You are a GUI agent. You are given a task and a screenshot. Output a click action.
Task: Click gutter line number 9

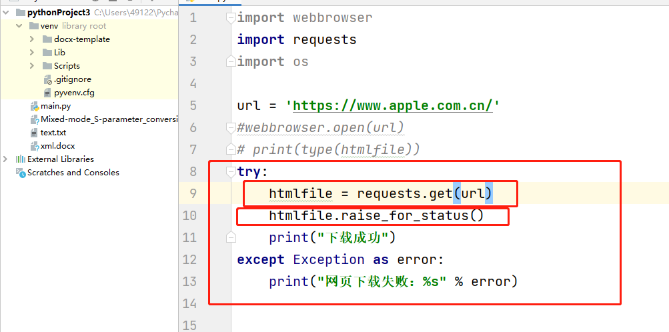192,193
